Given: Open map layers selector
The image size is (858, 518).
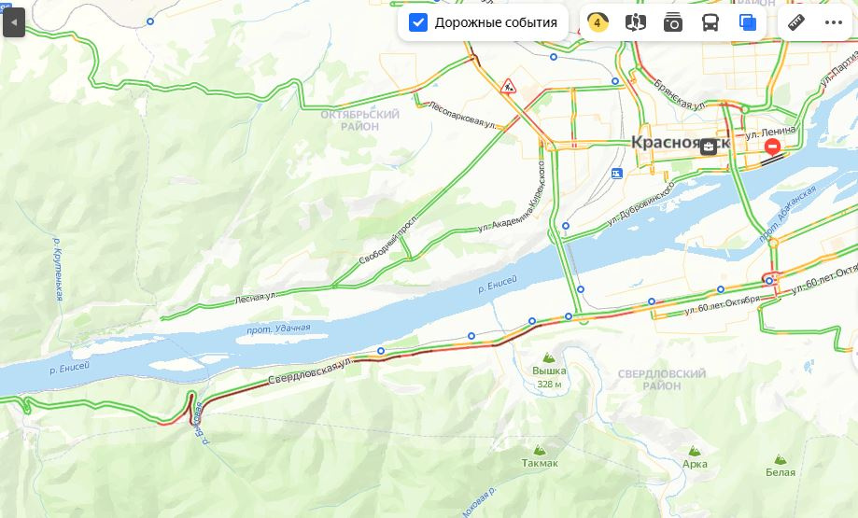Looking at the screenshot, I should click(x=748, y=22).
